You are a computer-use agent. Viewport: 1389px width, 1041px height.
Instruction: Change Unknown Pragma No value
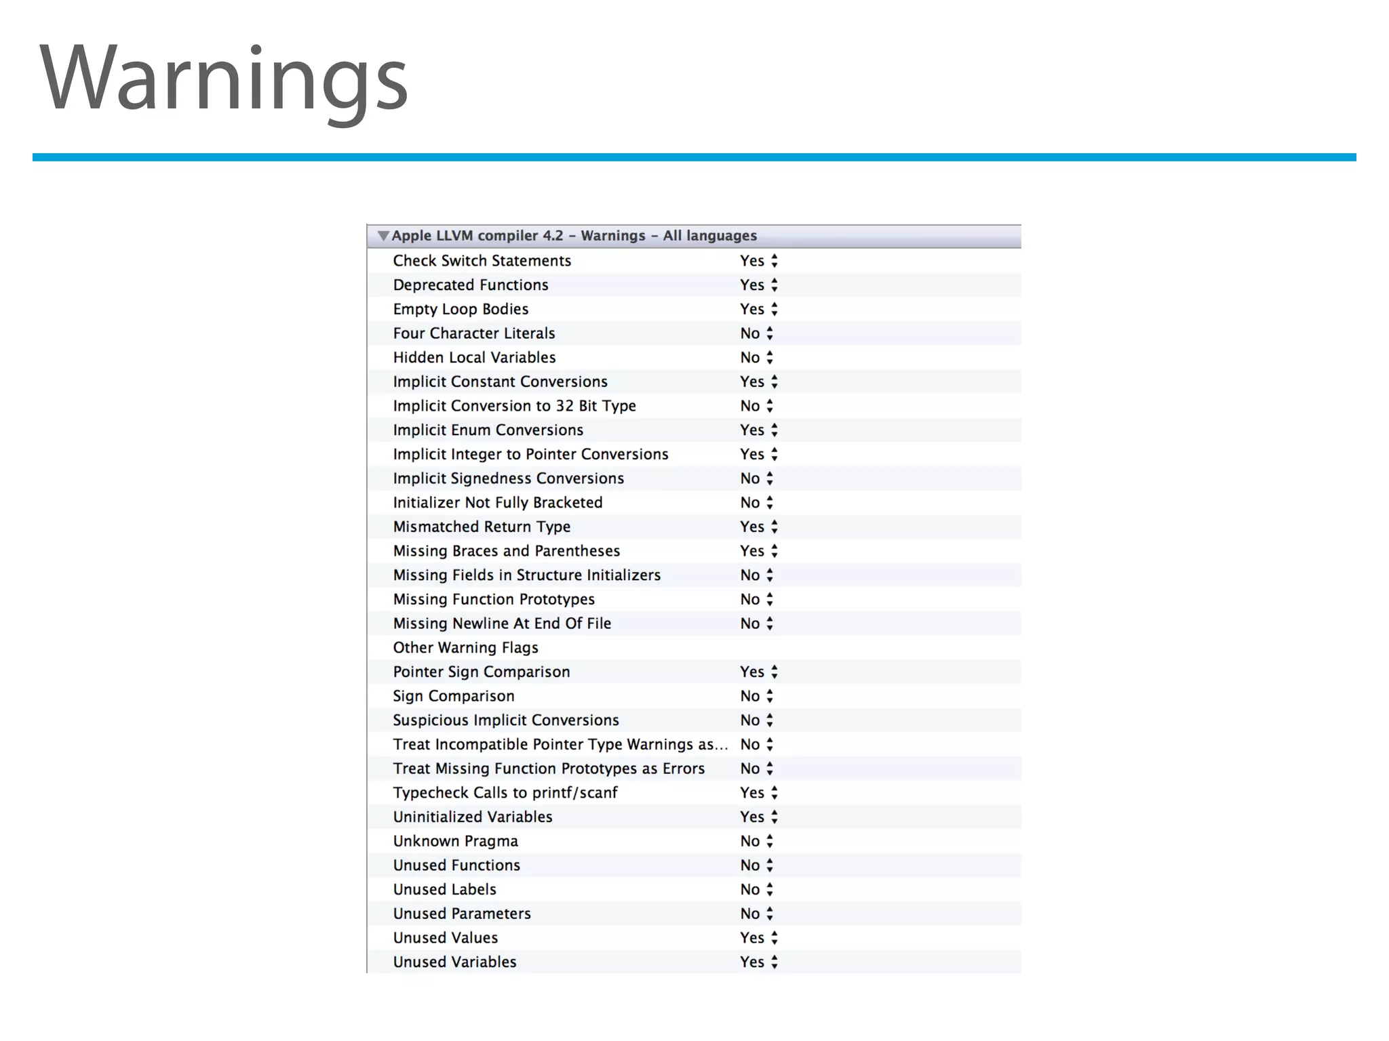tap(757, 841)
